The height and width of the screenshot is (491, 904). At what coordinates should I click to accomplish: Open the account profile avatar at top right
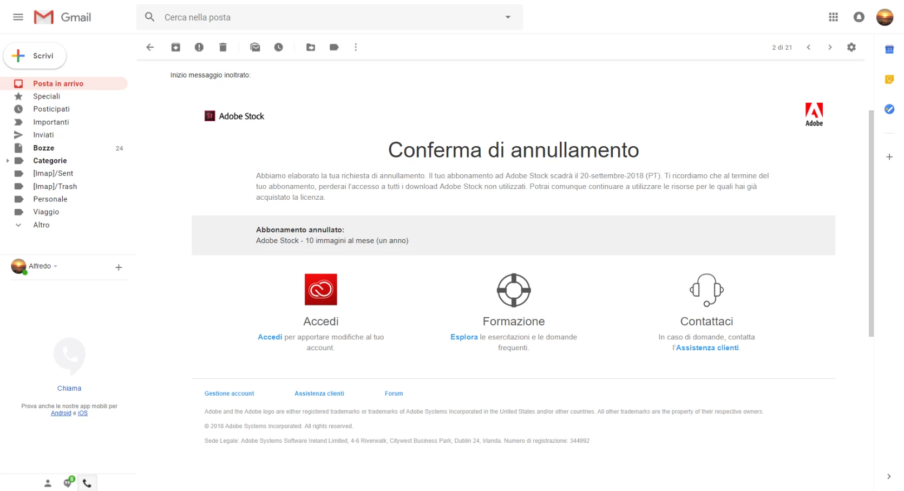point(885,17)
